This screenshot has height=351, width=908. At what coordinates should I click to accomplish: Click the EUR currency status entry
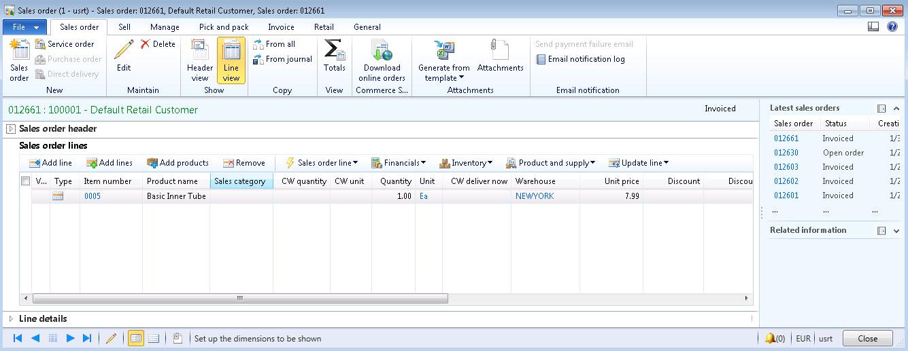(x=803, y=338)
